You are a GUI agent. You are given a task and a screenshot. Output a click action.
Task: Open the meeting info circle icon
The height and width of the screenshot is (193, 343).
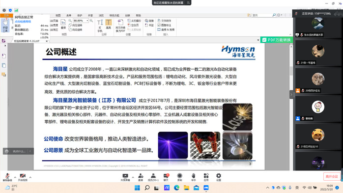coord(4,10)
